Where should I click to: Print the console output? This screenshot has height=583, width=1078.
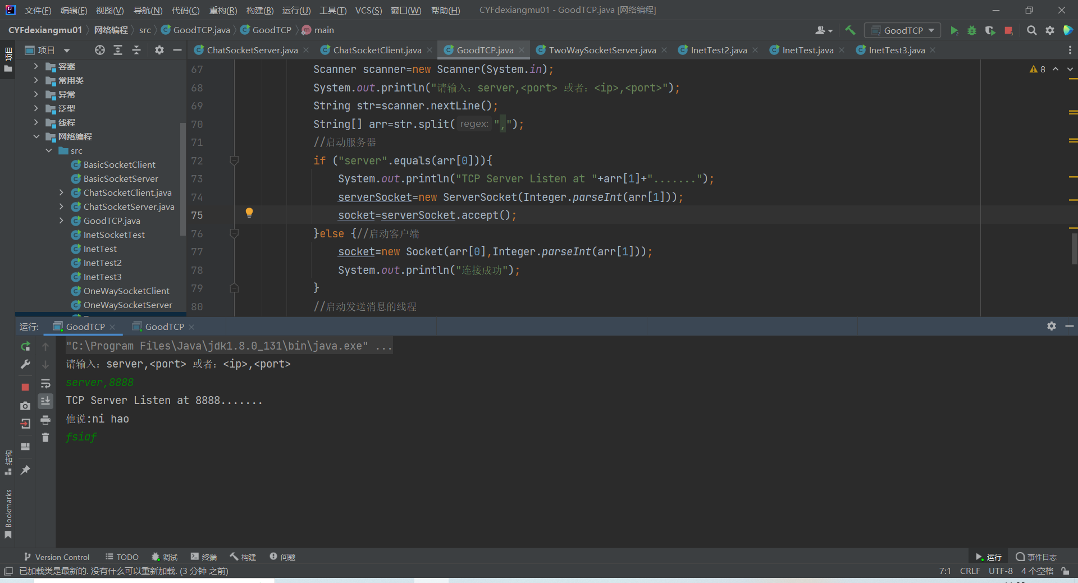[45, 420]
